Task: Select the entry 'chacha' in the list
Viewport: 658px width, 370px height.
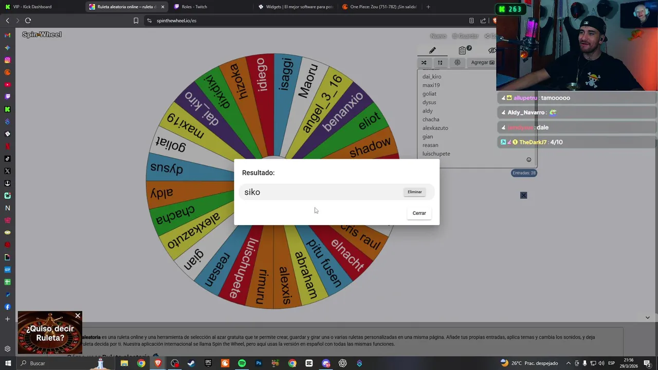Action: [x=431, y=119]
